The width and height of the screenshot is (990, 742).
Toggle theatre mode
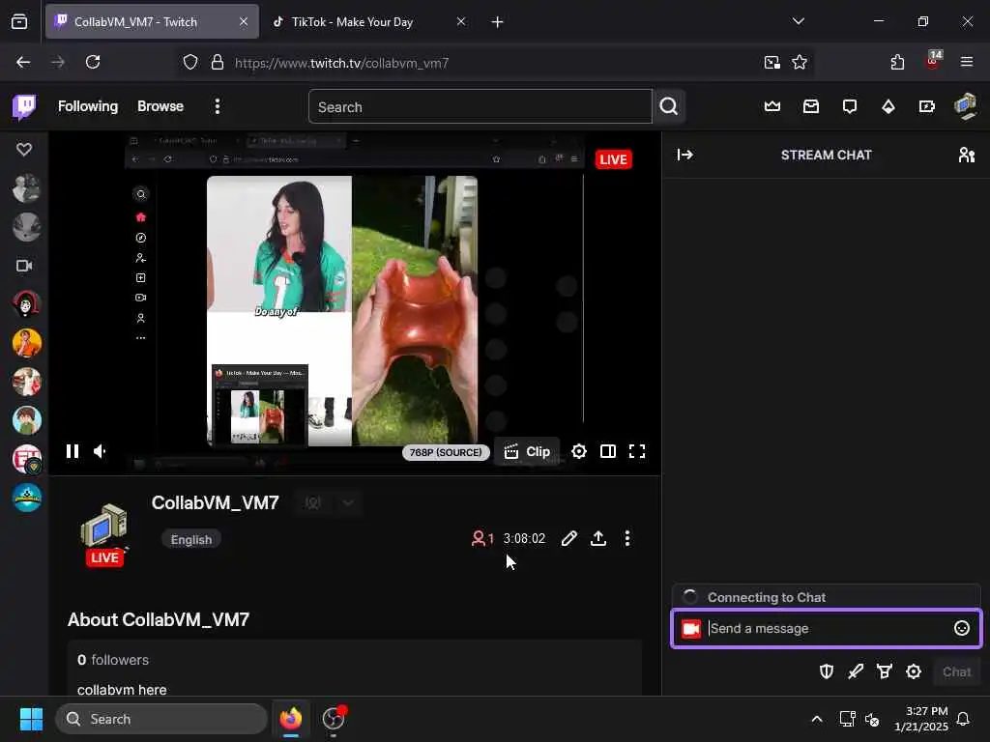(x=608, y=451)
